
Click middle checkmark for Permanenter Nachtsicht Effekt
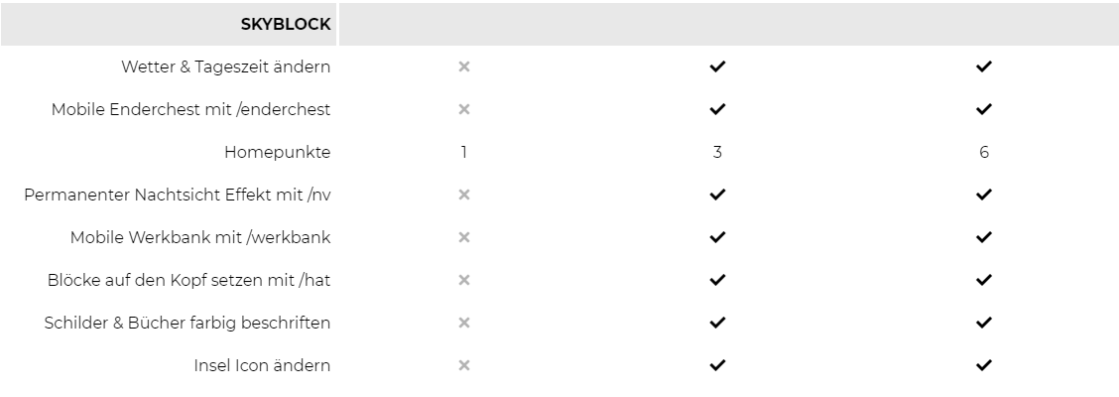[717, 195]
